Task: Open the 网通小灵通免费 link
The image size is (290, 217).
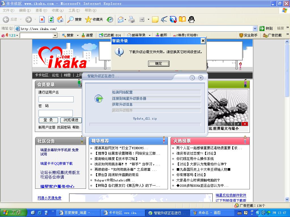Action: click(x=49, y=198)
